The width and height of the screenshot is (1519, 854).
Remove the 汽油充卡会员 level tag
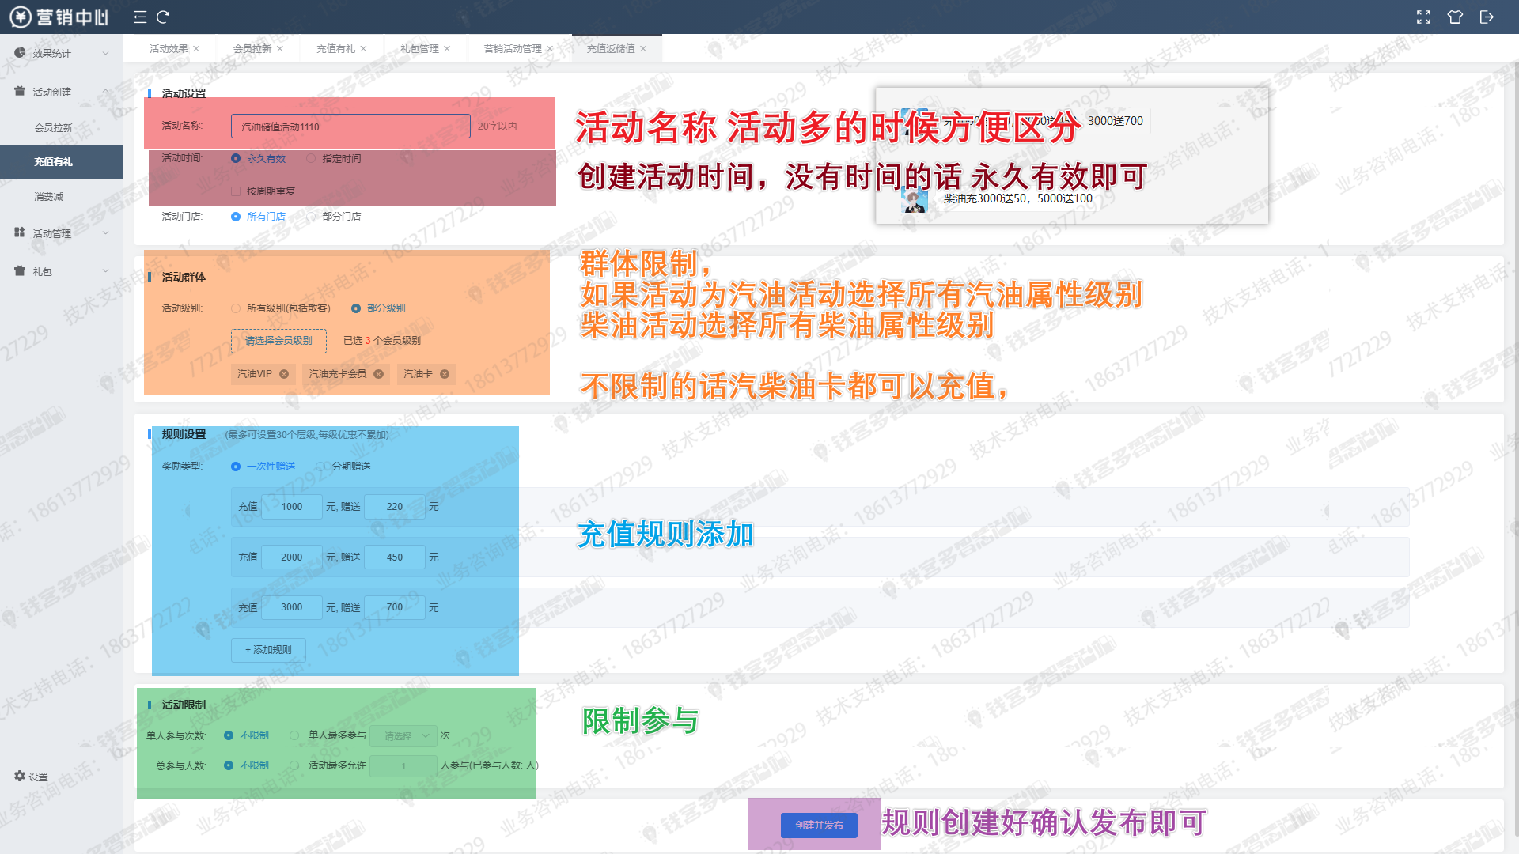[x=379, y=374]
